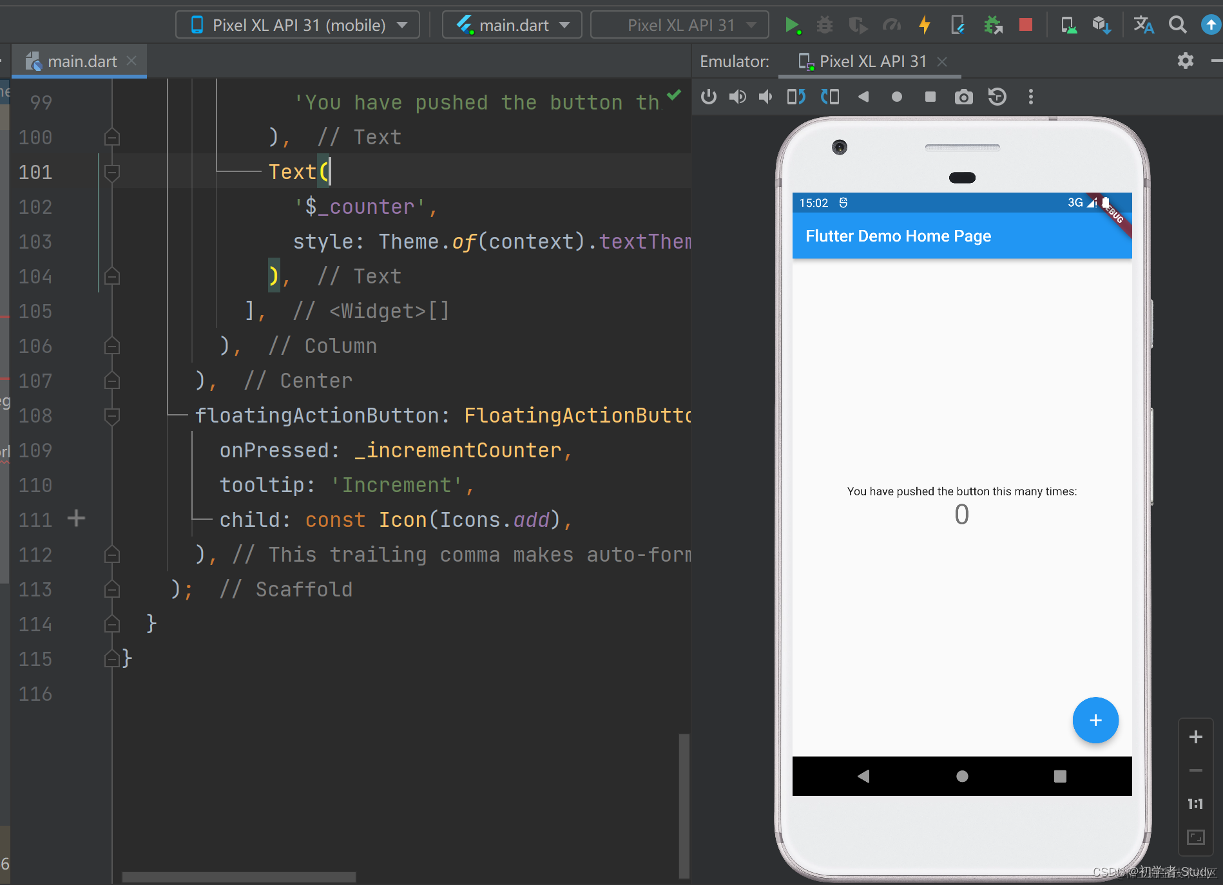Open emulator extended controls menu
1223x885 pixels.
pos(1031,97)
